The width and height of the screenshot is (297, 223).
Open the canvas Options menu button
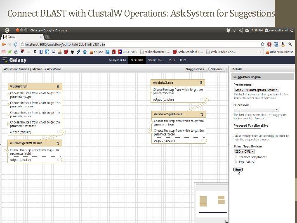pyautogui.click(x=217, y=69)
